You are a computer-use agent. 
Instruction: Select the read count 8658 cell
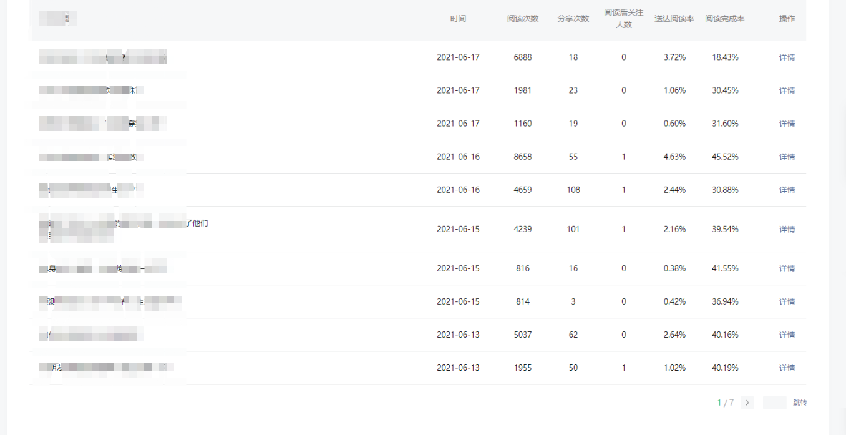click(x=523, y=157)
